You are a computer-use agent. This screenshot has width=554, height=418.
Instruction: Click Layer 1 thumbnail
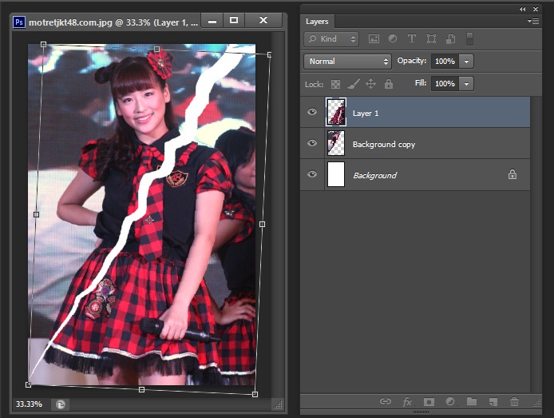tap(335, 112)
